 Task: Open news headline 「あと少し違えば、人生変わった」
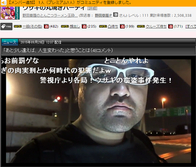58,51
